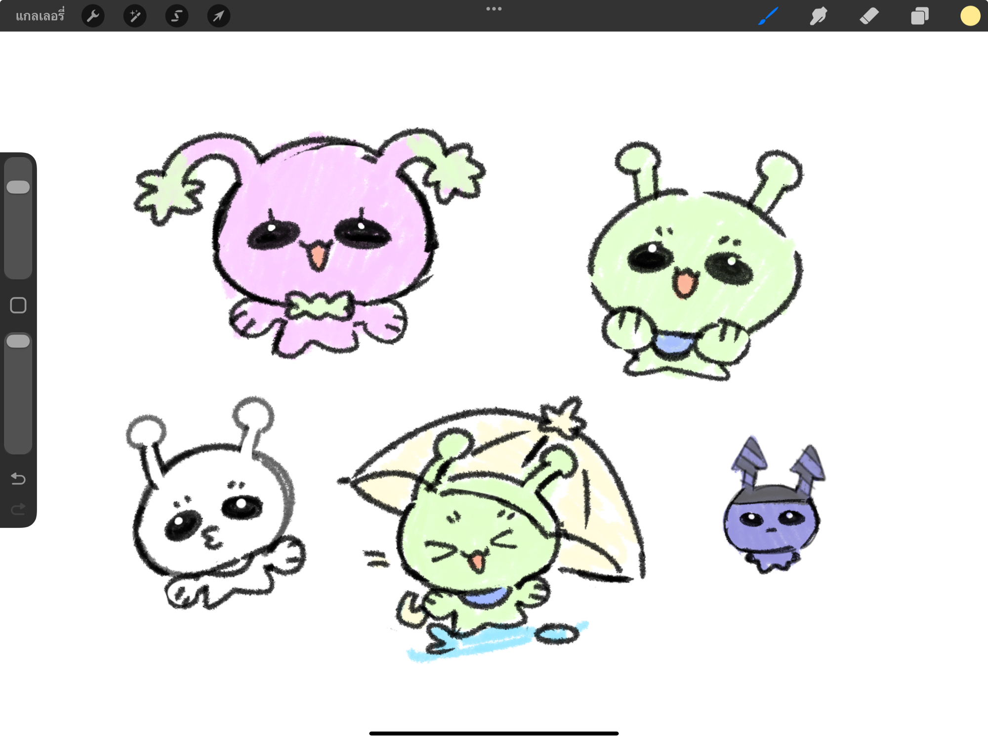Viewport: 988px width, 741px height.
Task: Activate the Selection S tool
Action: pos(176,16)
